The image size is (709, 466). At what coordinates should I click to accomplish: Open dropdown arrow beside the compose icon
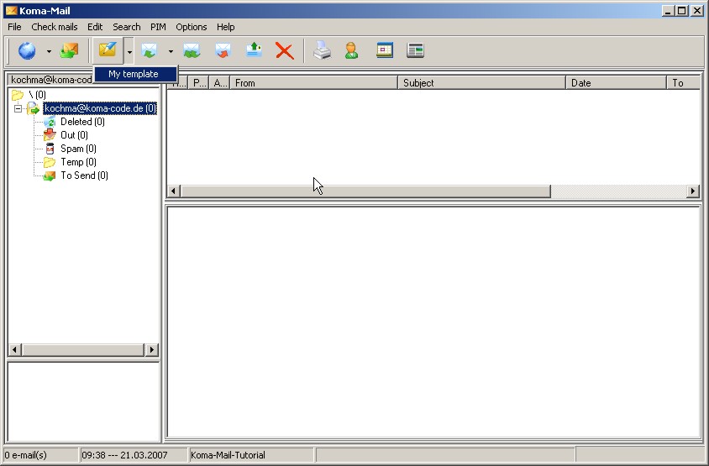(x=129, y=51)
